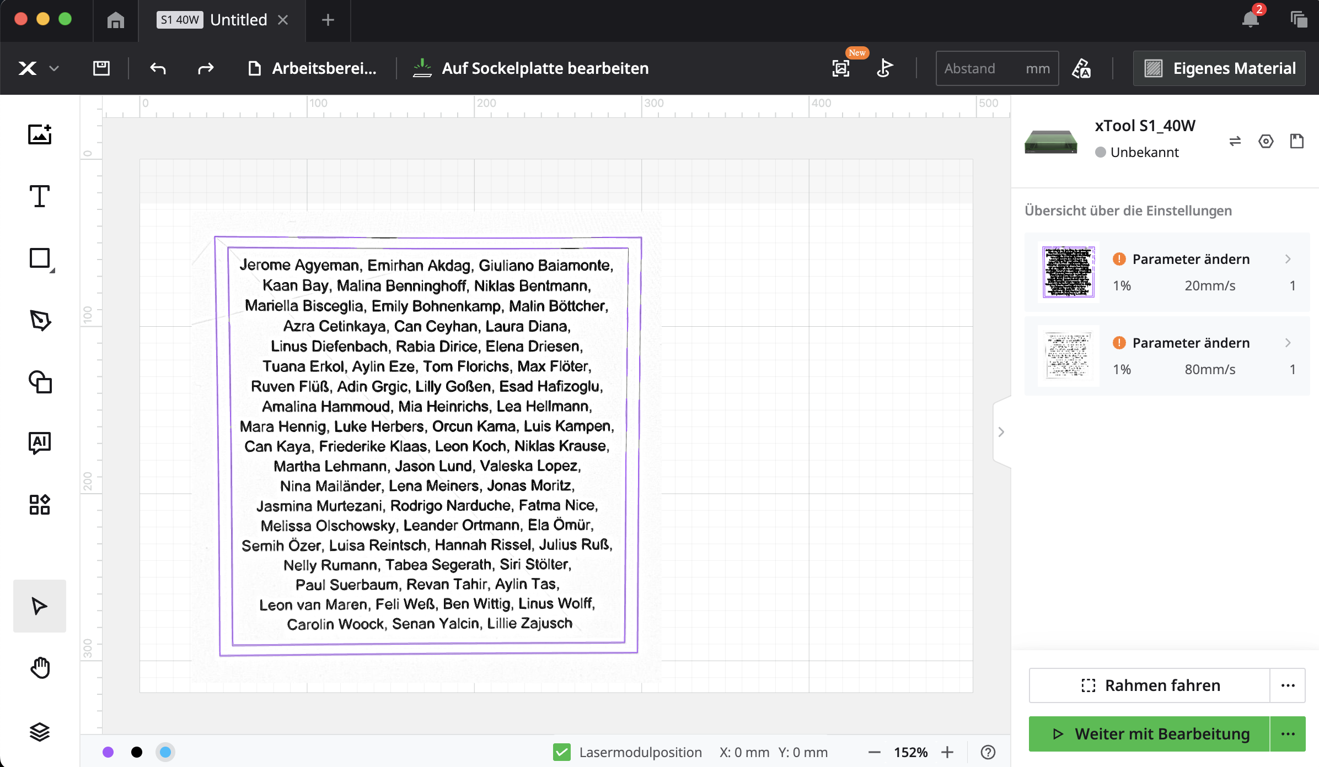Open the Auf Sockelplatte bearbeiten mode menu

tap(530, 68)
